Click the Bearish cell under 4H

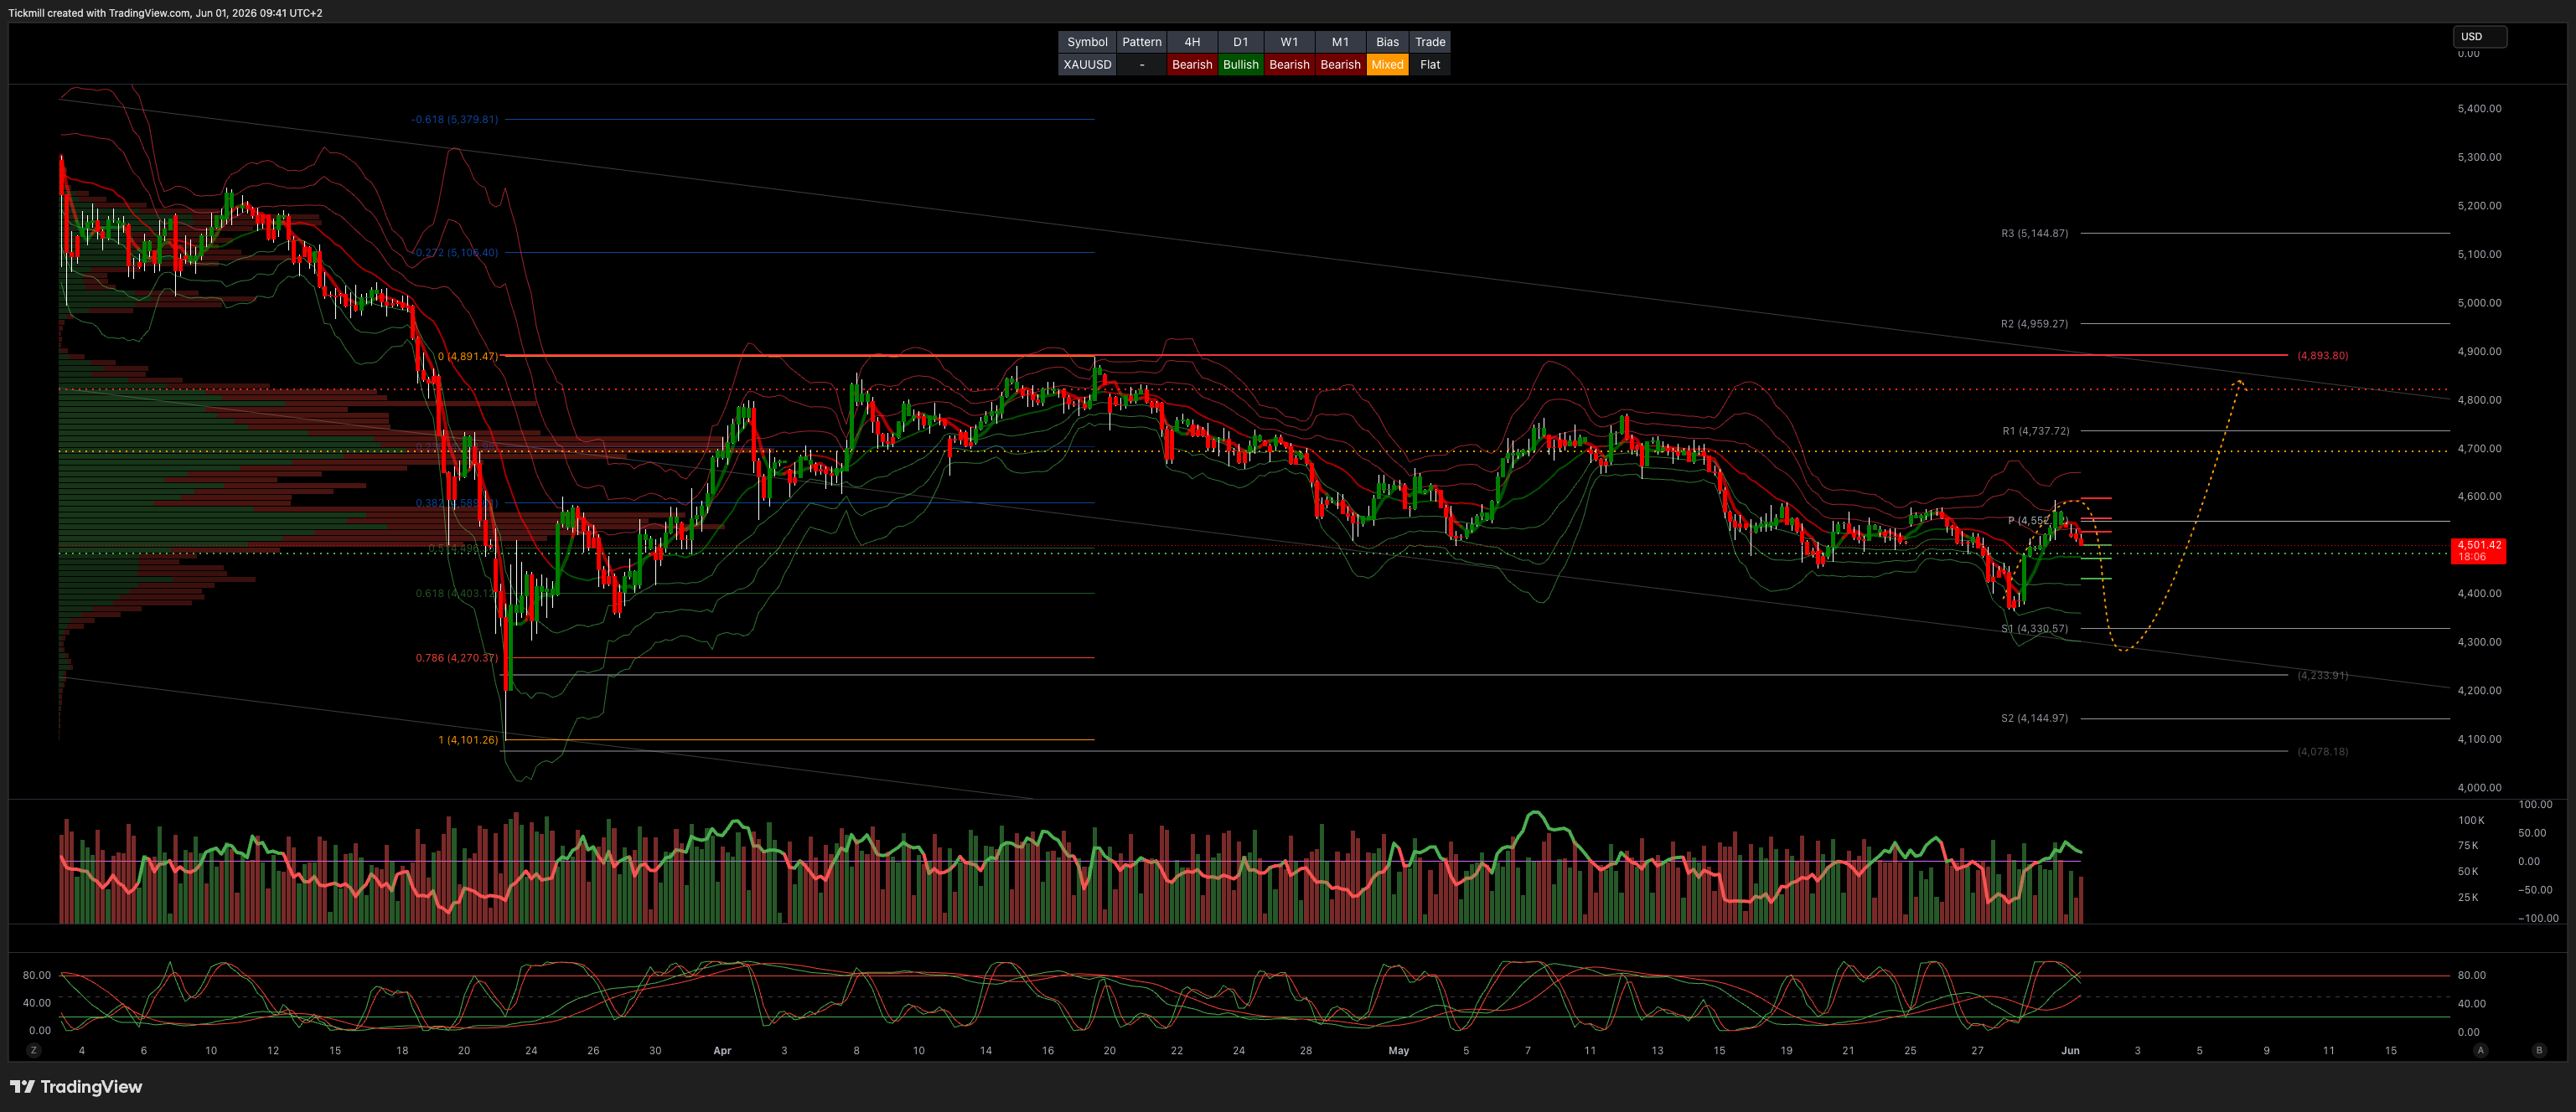pos(1192,65)
